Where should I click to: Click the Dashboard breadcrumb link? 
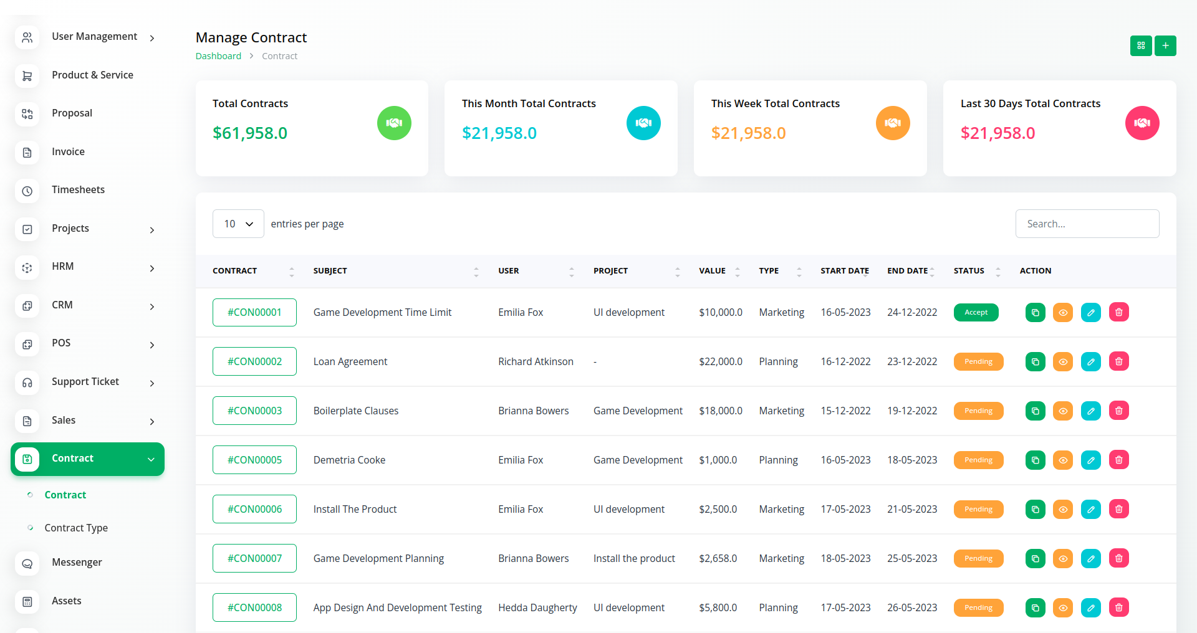218,56
